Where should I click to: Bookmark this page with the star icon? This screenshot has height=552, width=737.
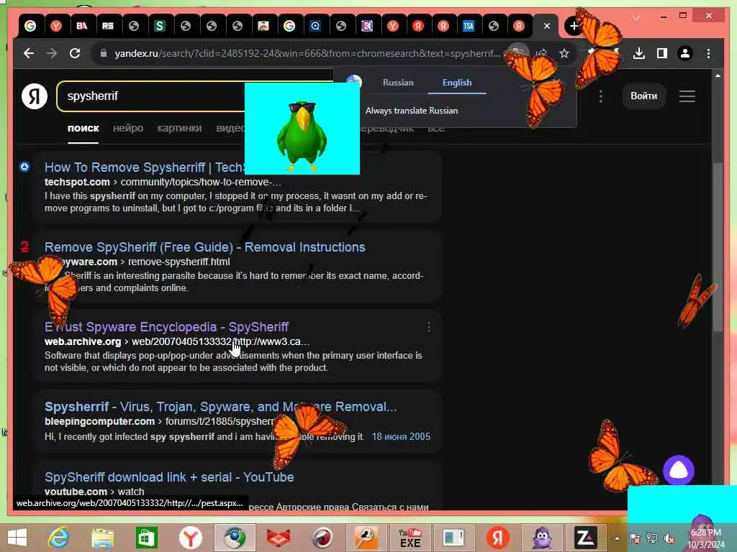(564, 53)
